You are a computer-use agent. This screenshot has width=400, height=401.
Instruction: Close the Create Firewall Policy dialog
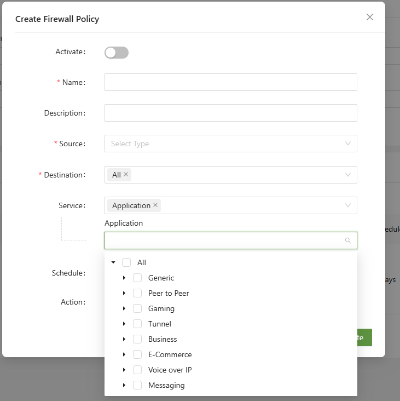pos(370,17)
